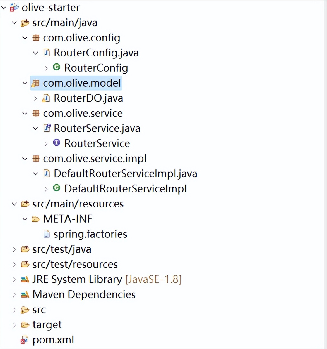The height and width of the screenshot is (349, 327).
Task: Collapse the com.olive.service.impl package
Action: pyautogui.click(x=25, y=159)
